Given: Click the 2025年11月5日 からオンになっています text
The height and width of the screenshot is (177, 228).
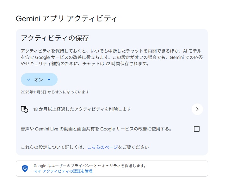Looking at the screenshot, I should (x=55, y=92).
